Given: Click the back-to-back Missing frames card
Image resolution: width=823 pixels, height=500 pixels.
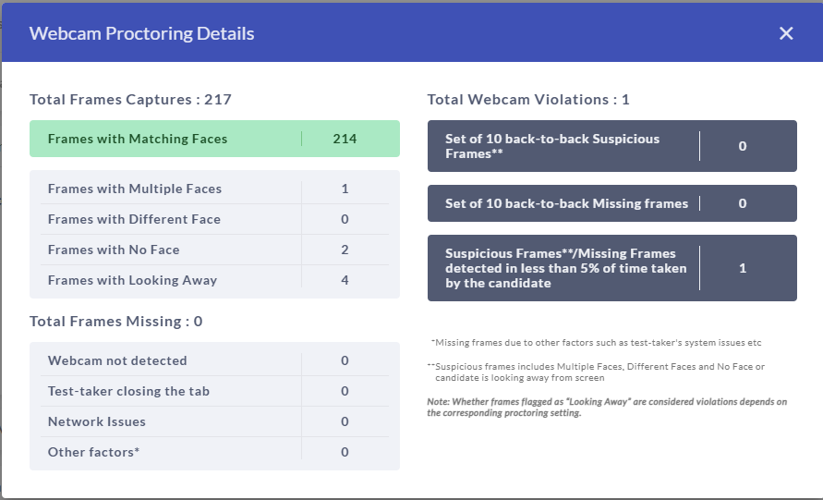Looking at the screenshot, I should [x=612, y=203].
